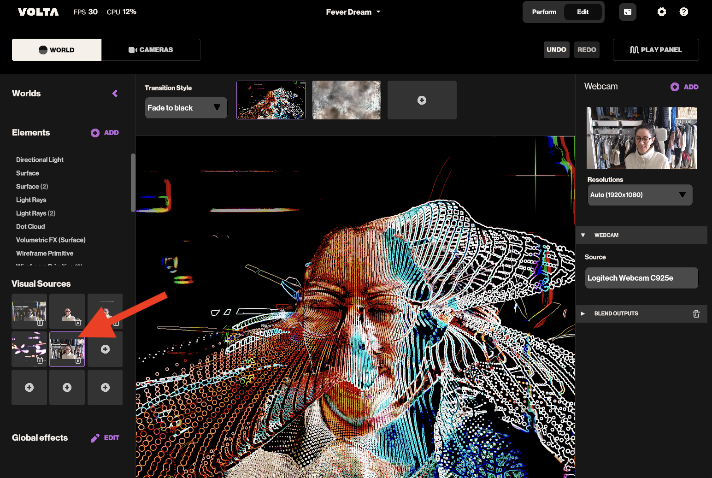The image size is (712, 478).
Task: Select the Wireframe Primitive element
Action: [45, 254]
